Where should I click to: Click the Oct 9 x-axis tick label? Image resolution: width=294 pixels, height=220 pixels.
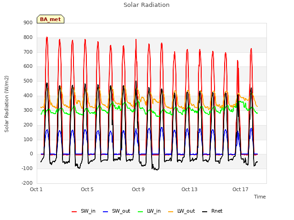pos(138,189)
